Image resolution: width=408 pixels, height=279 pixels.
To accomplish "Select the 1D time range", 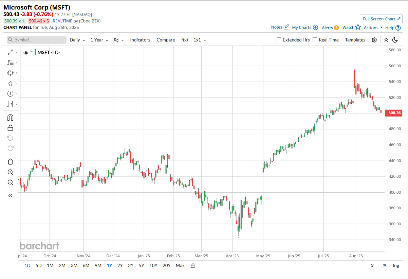I will [27, 265].
